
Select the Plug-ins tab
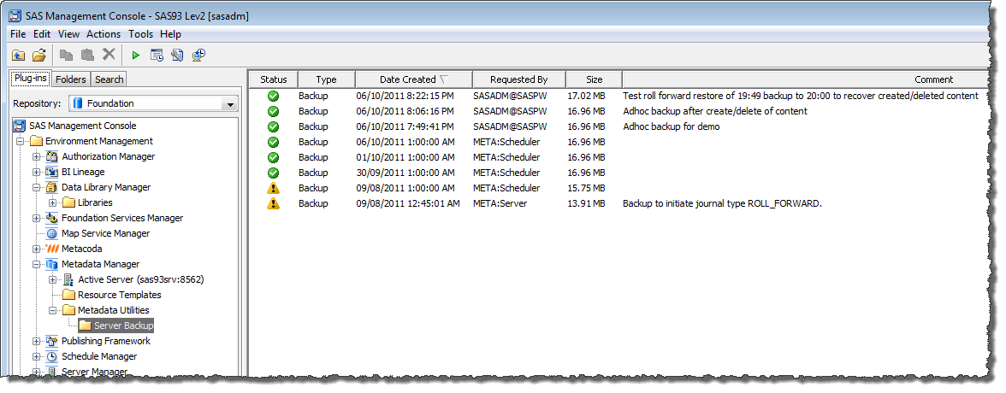(x=31, y=79)
